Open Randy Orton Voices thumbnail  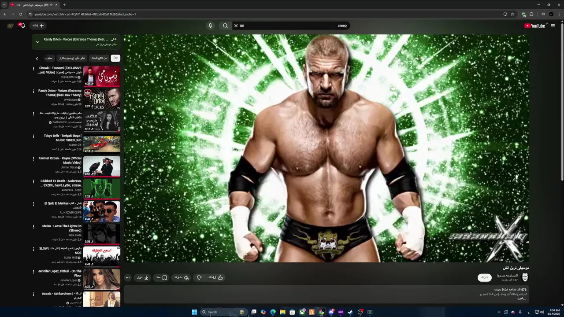coord(102,99)
